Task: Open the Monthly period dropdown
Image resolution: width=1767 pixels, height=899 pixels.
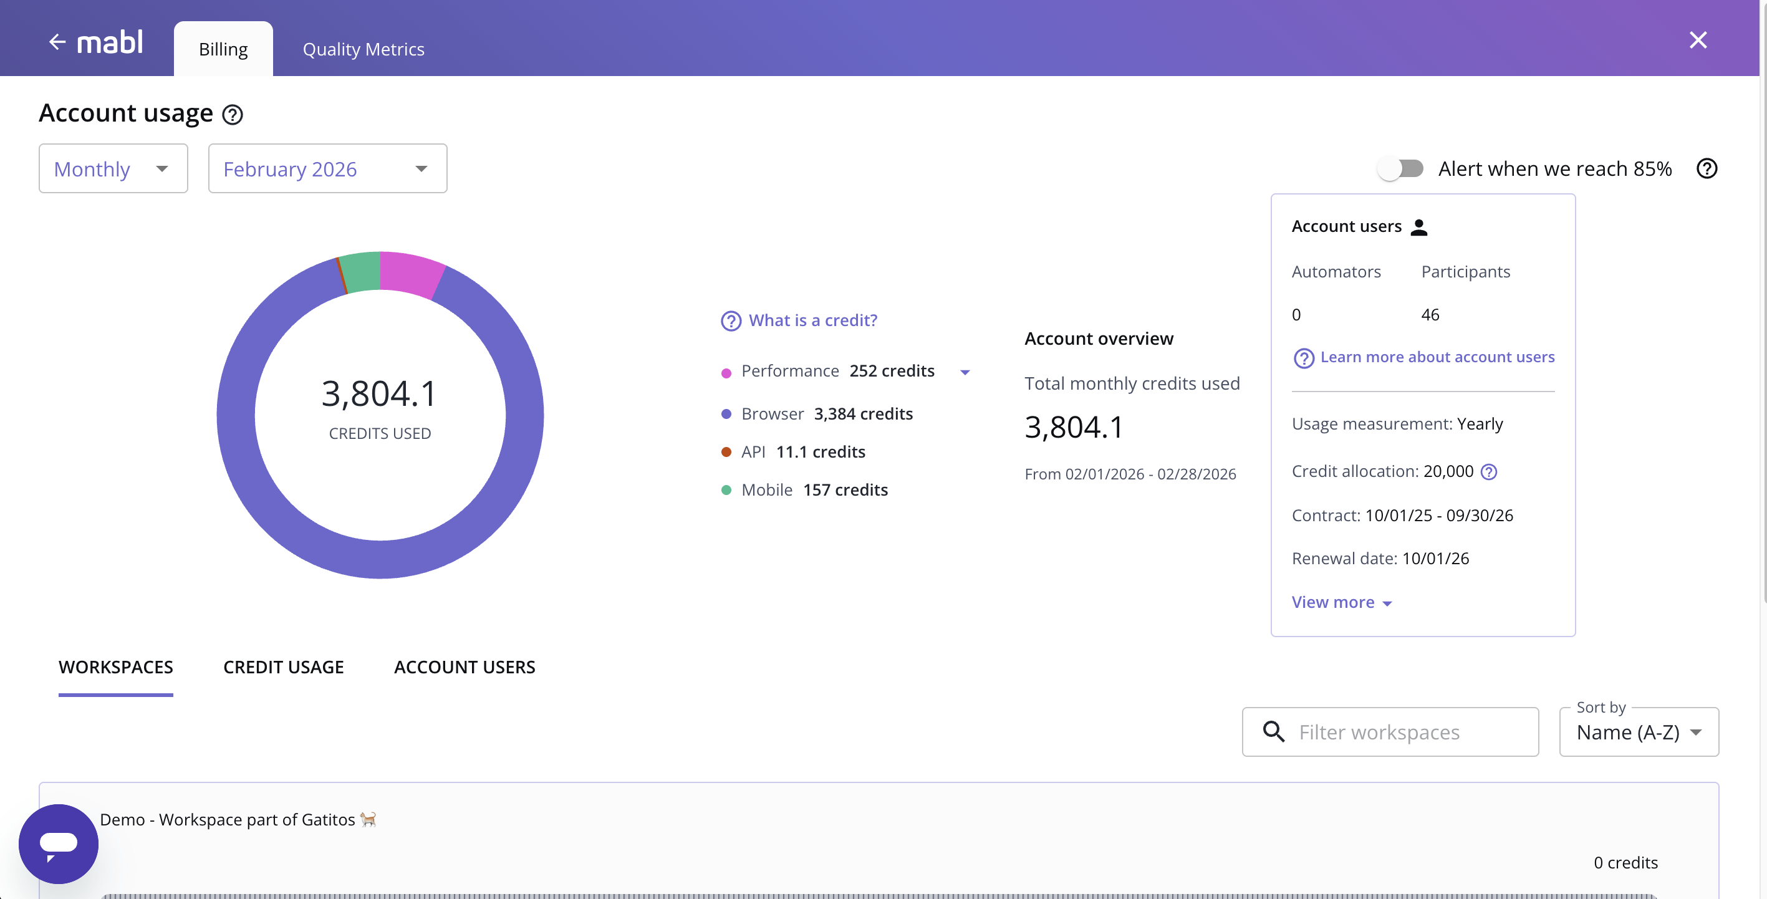Action: point(113,168)
